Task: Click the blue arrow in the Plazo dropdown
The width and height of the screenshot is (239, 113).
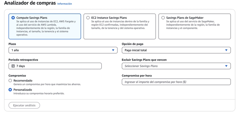Action: [113, 50]
